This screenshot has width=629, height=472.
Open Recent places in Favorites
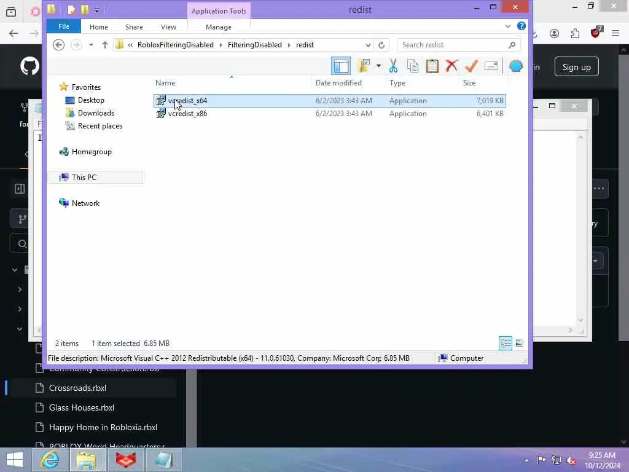tap(100, 125)
